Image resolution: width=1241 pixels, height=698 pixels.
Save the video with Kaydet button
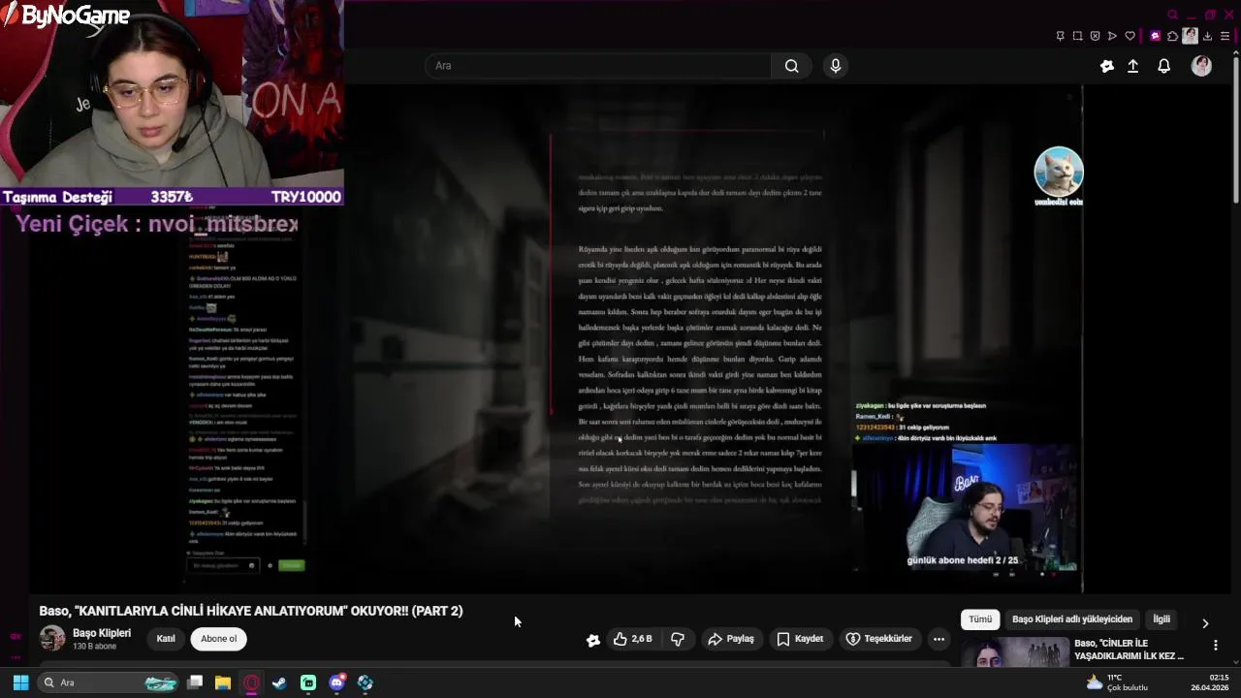click(800, 639)
